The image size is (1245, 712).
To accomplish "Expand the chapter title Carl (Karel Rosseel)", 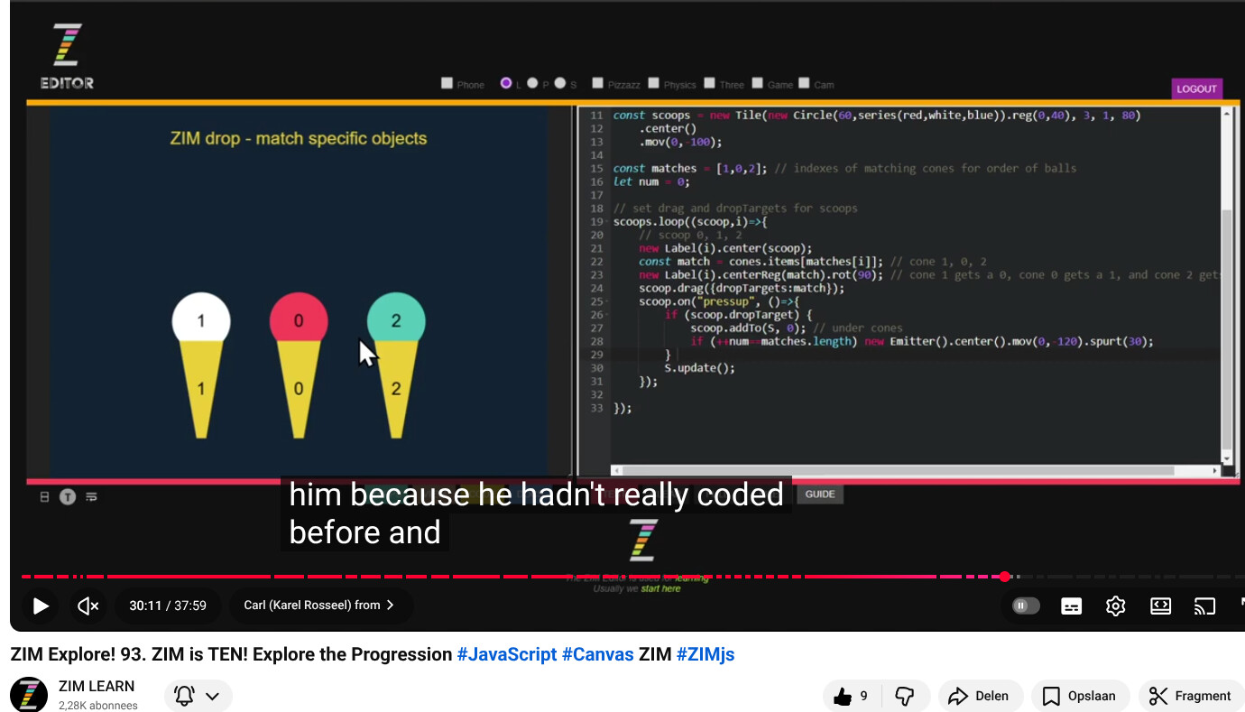I will click(319, 606).
